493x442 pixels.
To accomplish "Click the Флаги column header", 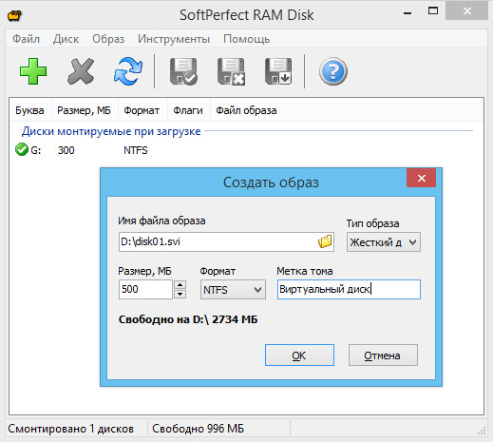I will (x=189, y=110).
